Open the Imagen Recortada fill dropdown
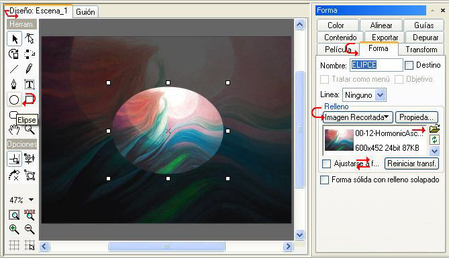The height and width of the screenshot is (258, 449). click(358, 117)
